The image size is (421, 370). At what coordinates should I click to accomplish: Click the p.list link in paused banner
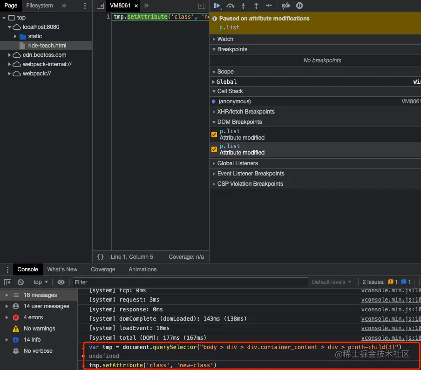229,27
